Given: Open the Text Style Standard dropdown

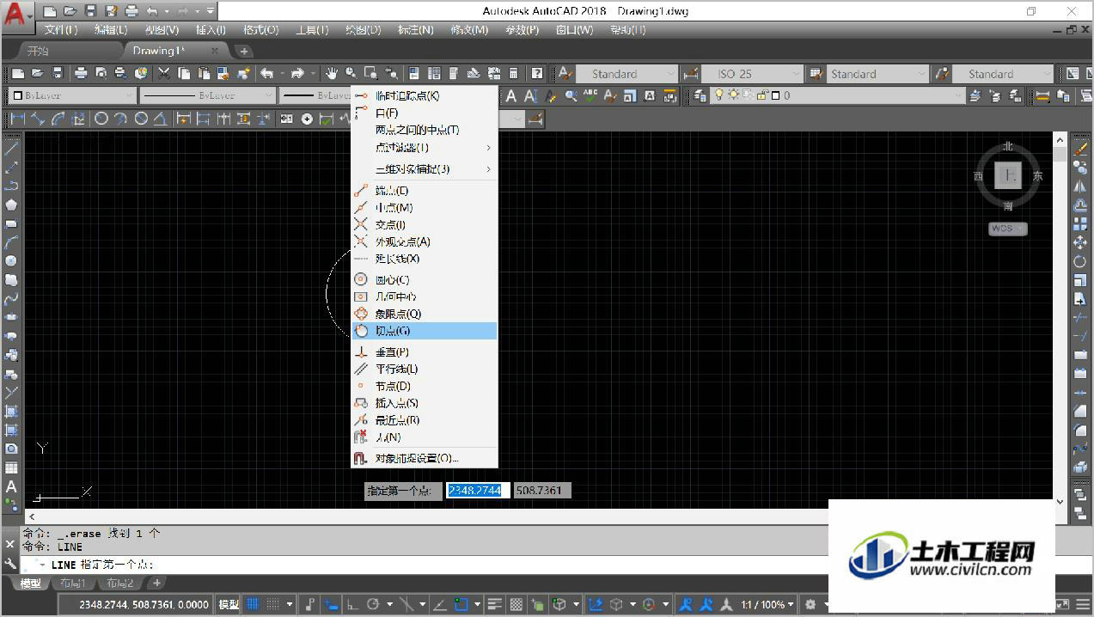Looking at the screenshot, I should pyautogui.click(x=626, y=74).
